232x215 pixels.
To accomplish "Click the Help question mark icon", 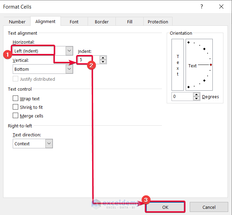I will pyautogui.click(x=202, y=7).
